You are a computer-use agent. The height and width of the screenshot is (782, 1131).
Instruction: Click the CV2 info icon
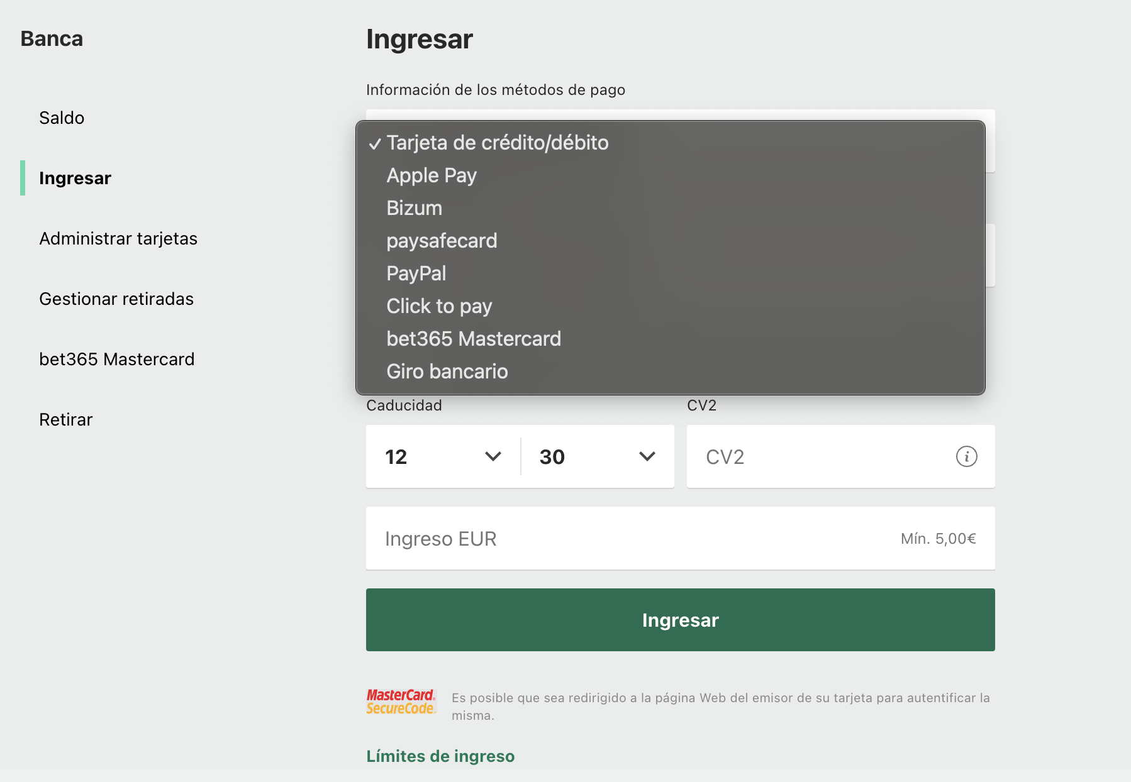click(966, 456)
